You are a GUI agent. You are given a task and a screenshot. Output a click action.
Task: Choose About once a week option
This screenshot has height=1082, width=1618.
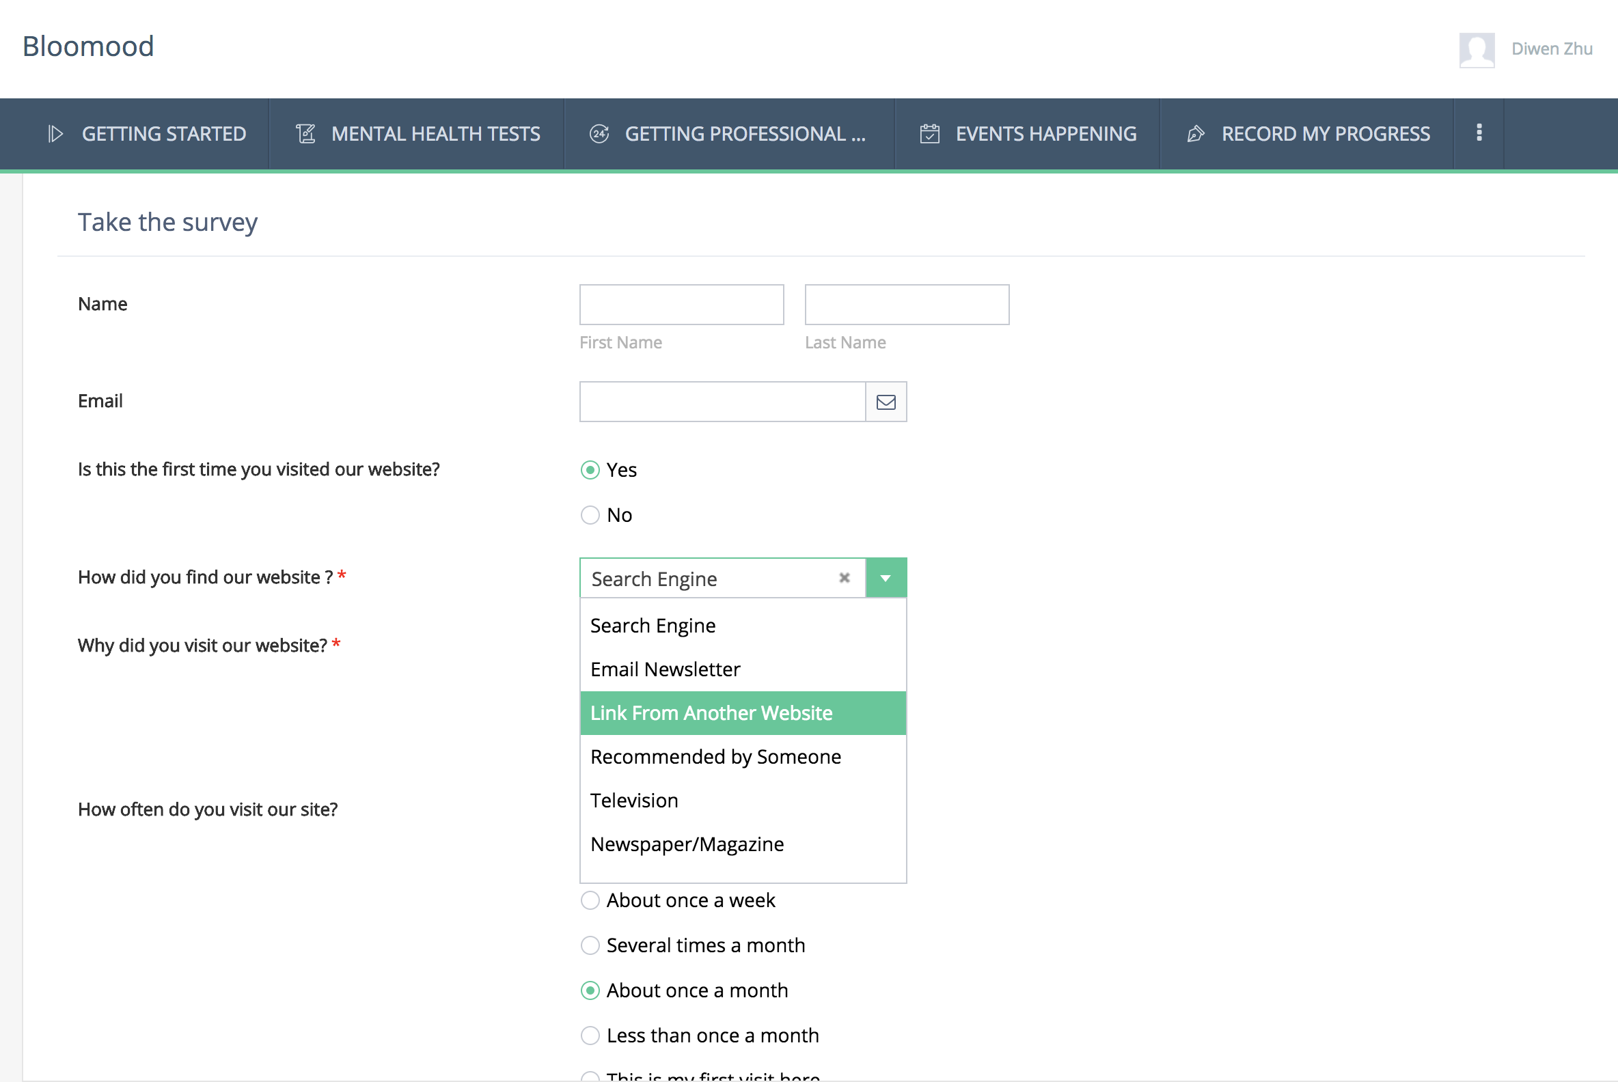tap(590, 900)
